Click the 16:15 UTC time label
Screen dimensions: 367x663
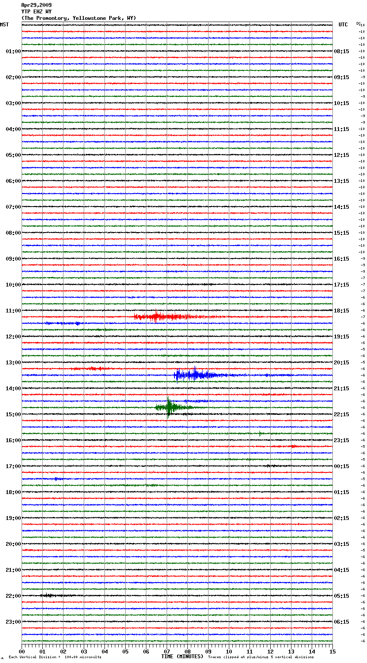(342, 259)
